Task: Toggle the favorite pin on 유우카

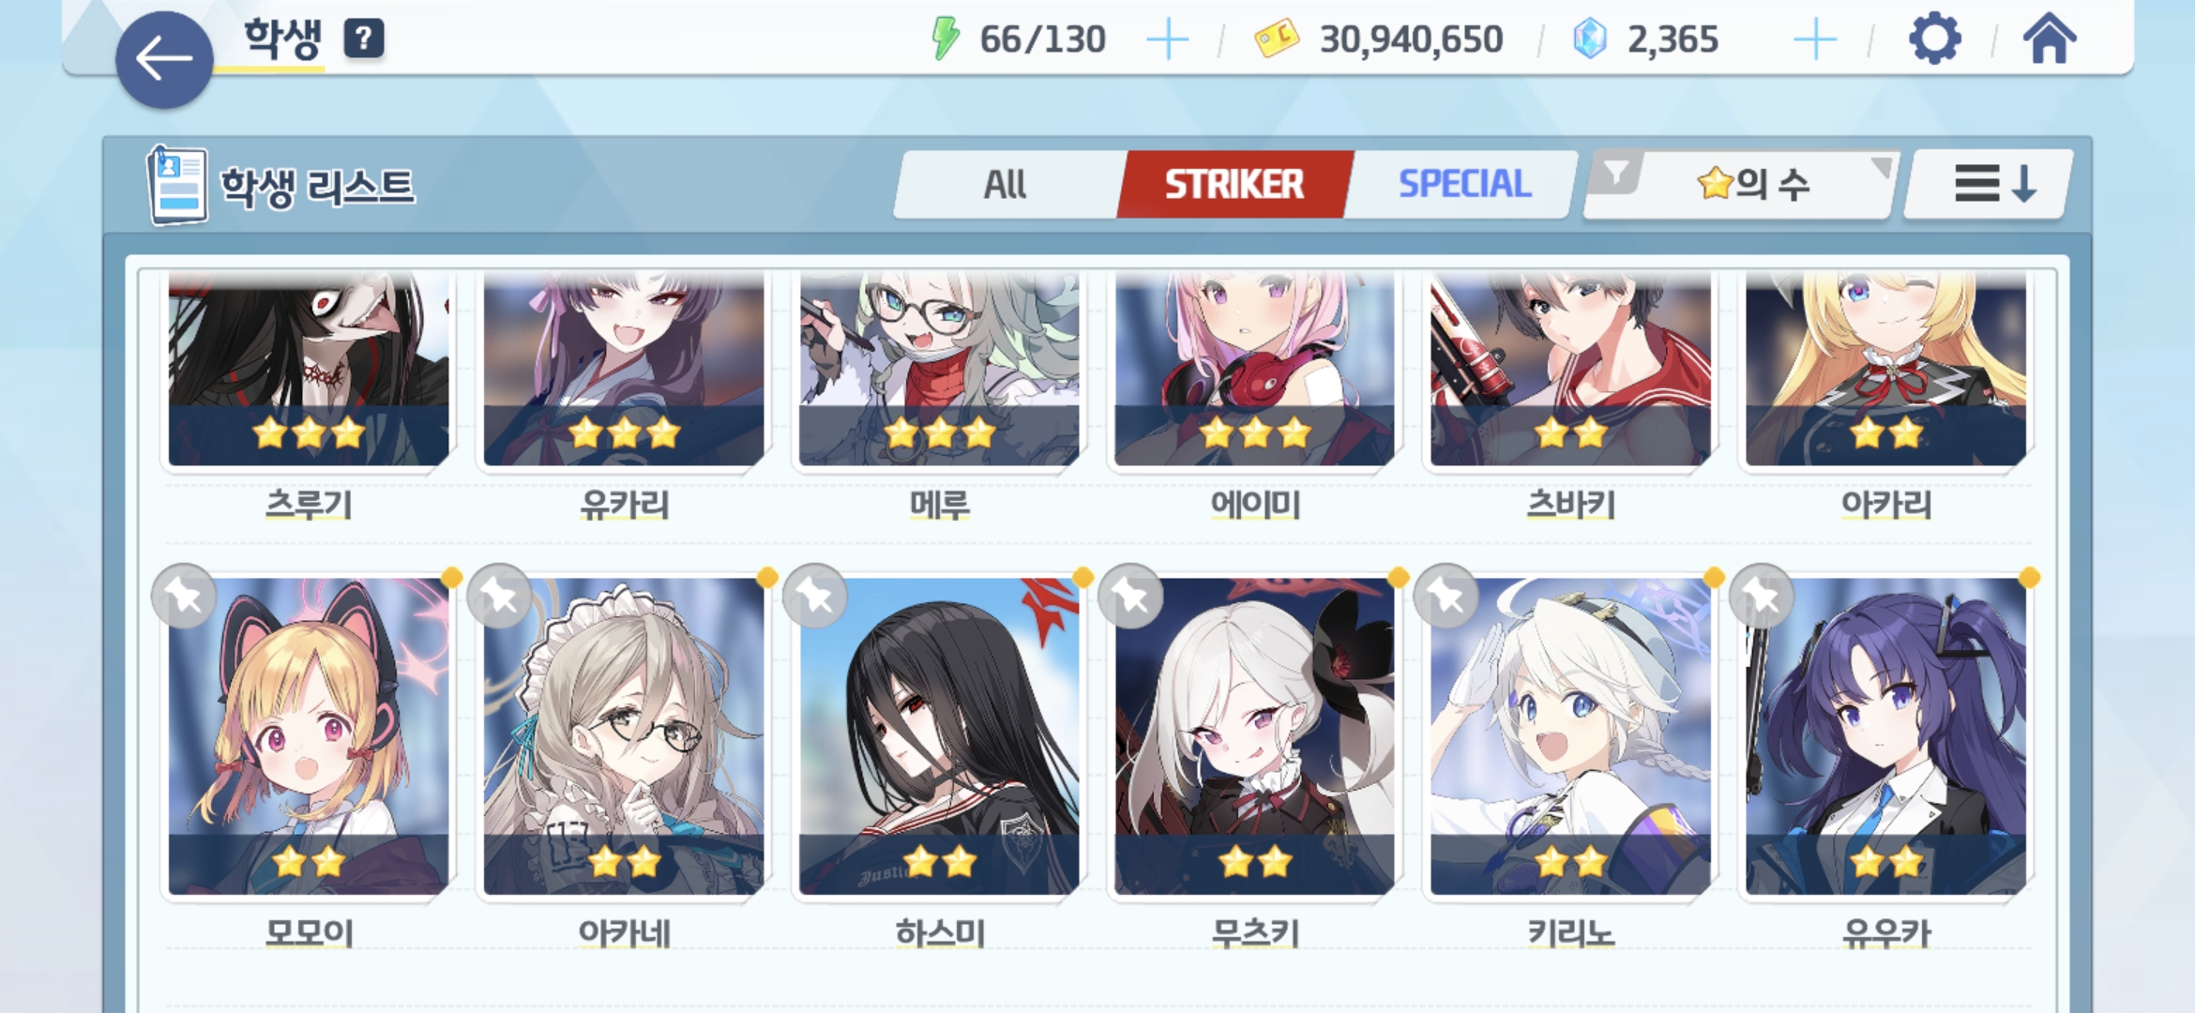Action: coord(1762,597)
